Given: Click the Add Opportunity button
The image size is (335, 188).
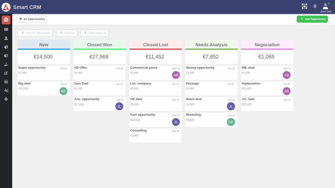Looking at the screenshot, I should 312,19.
